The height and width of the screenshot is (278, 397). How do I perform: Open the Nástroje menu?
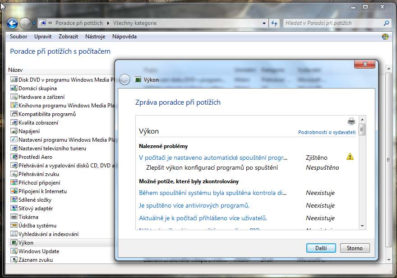click(x=95, y=37)
